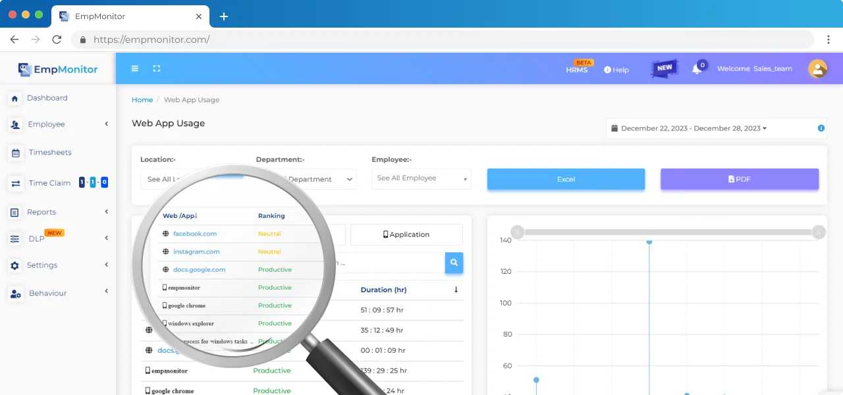Viewport: 843px width, 395px height.
Task: Open the browser three-dot menu
Action: pyautogui.click(x=829, y=39)
